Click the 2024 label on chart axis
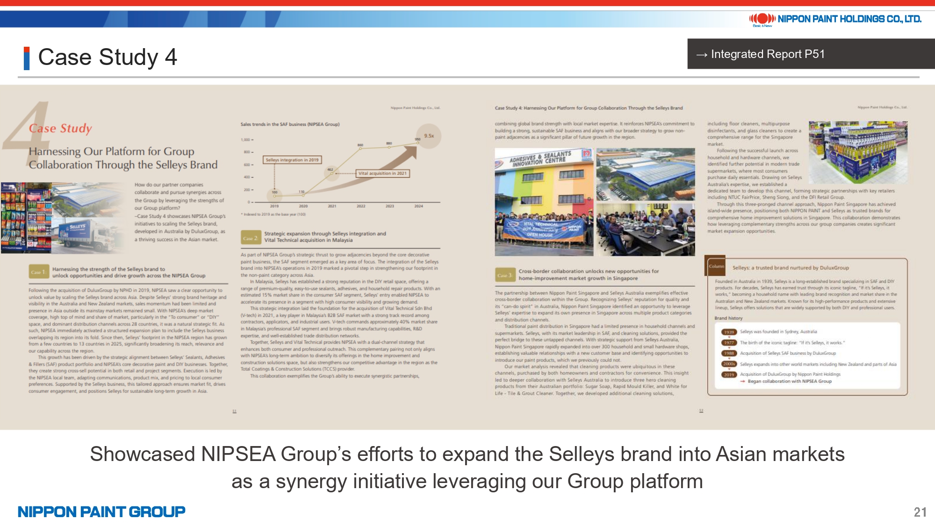935x526 pixels. click(x=418, y=206)
